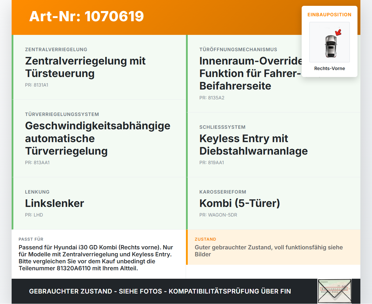Click PR: LHD code
372x304 pixels.
coord(34,215)
